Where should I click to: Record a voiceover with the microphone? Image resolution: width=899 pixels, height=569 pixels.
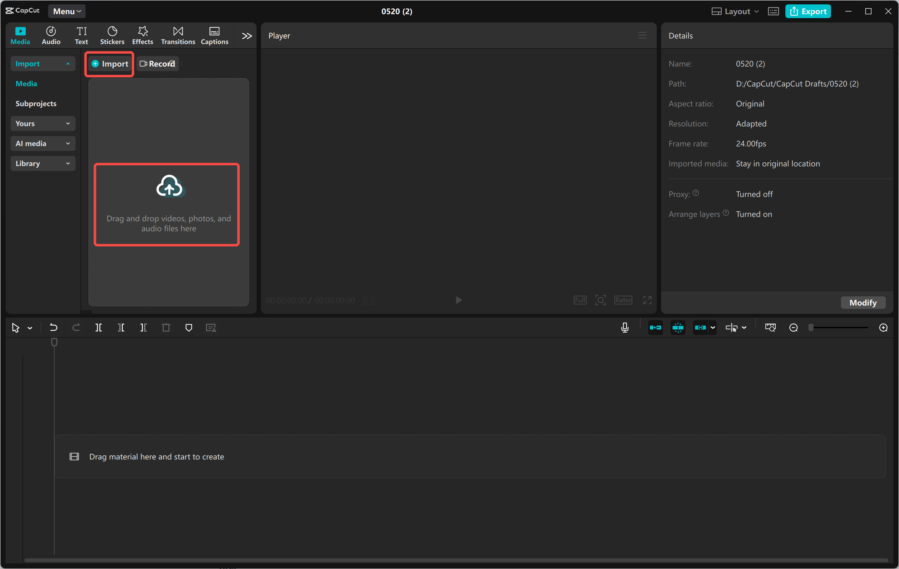coord(625,327)
